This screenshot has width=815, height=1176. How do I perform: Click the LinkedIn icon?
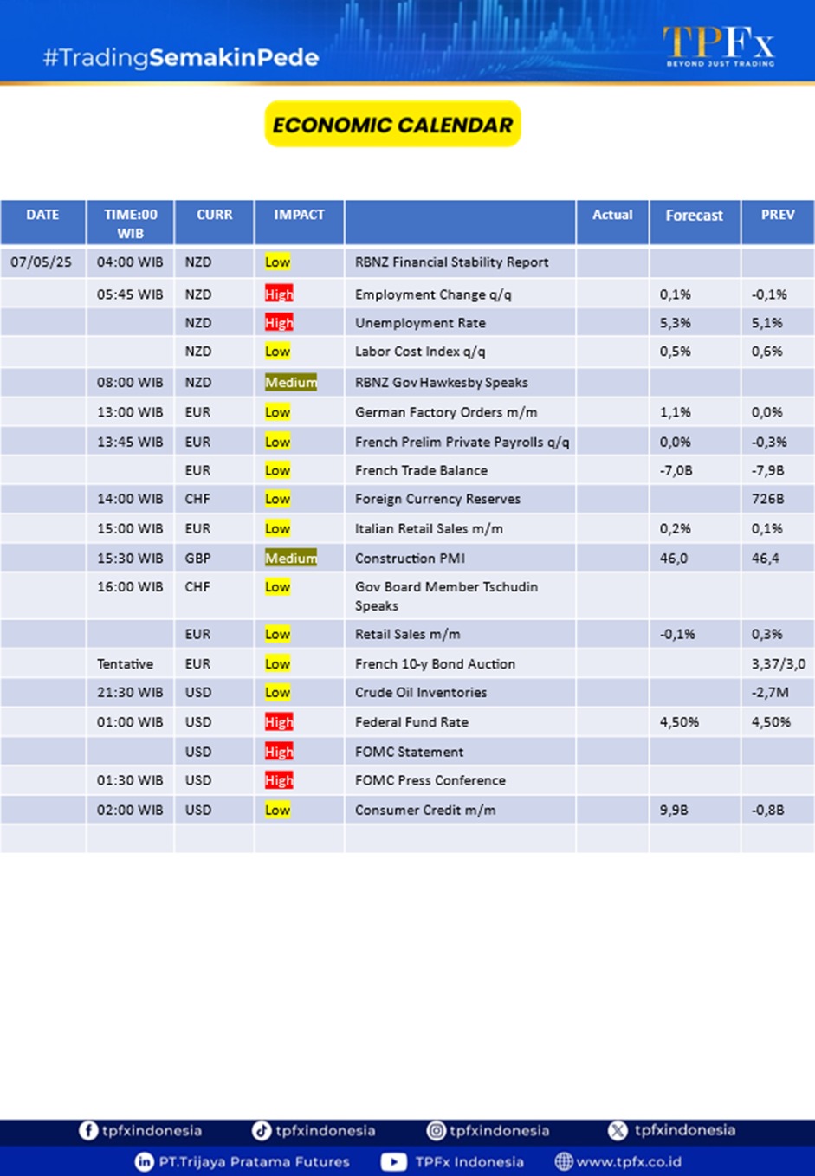[x=145, y=1161]
